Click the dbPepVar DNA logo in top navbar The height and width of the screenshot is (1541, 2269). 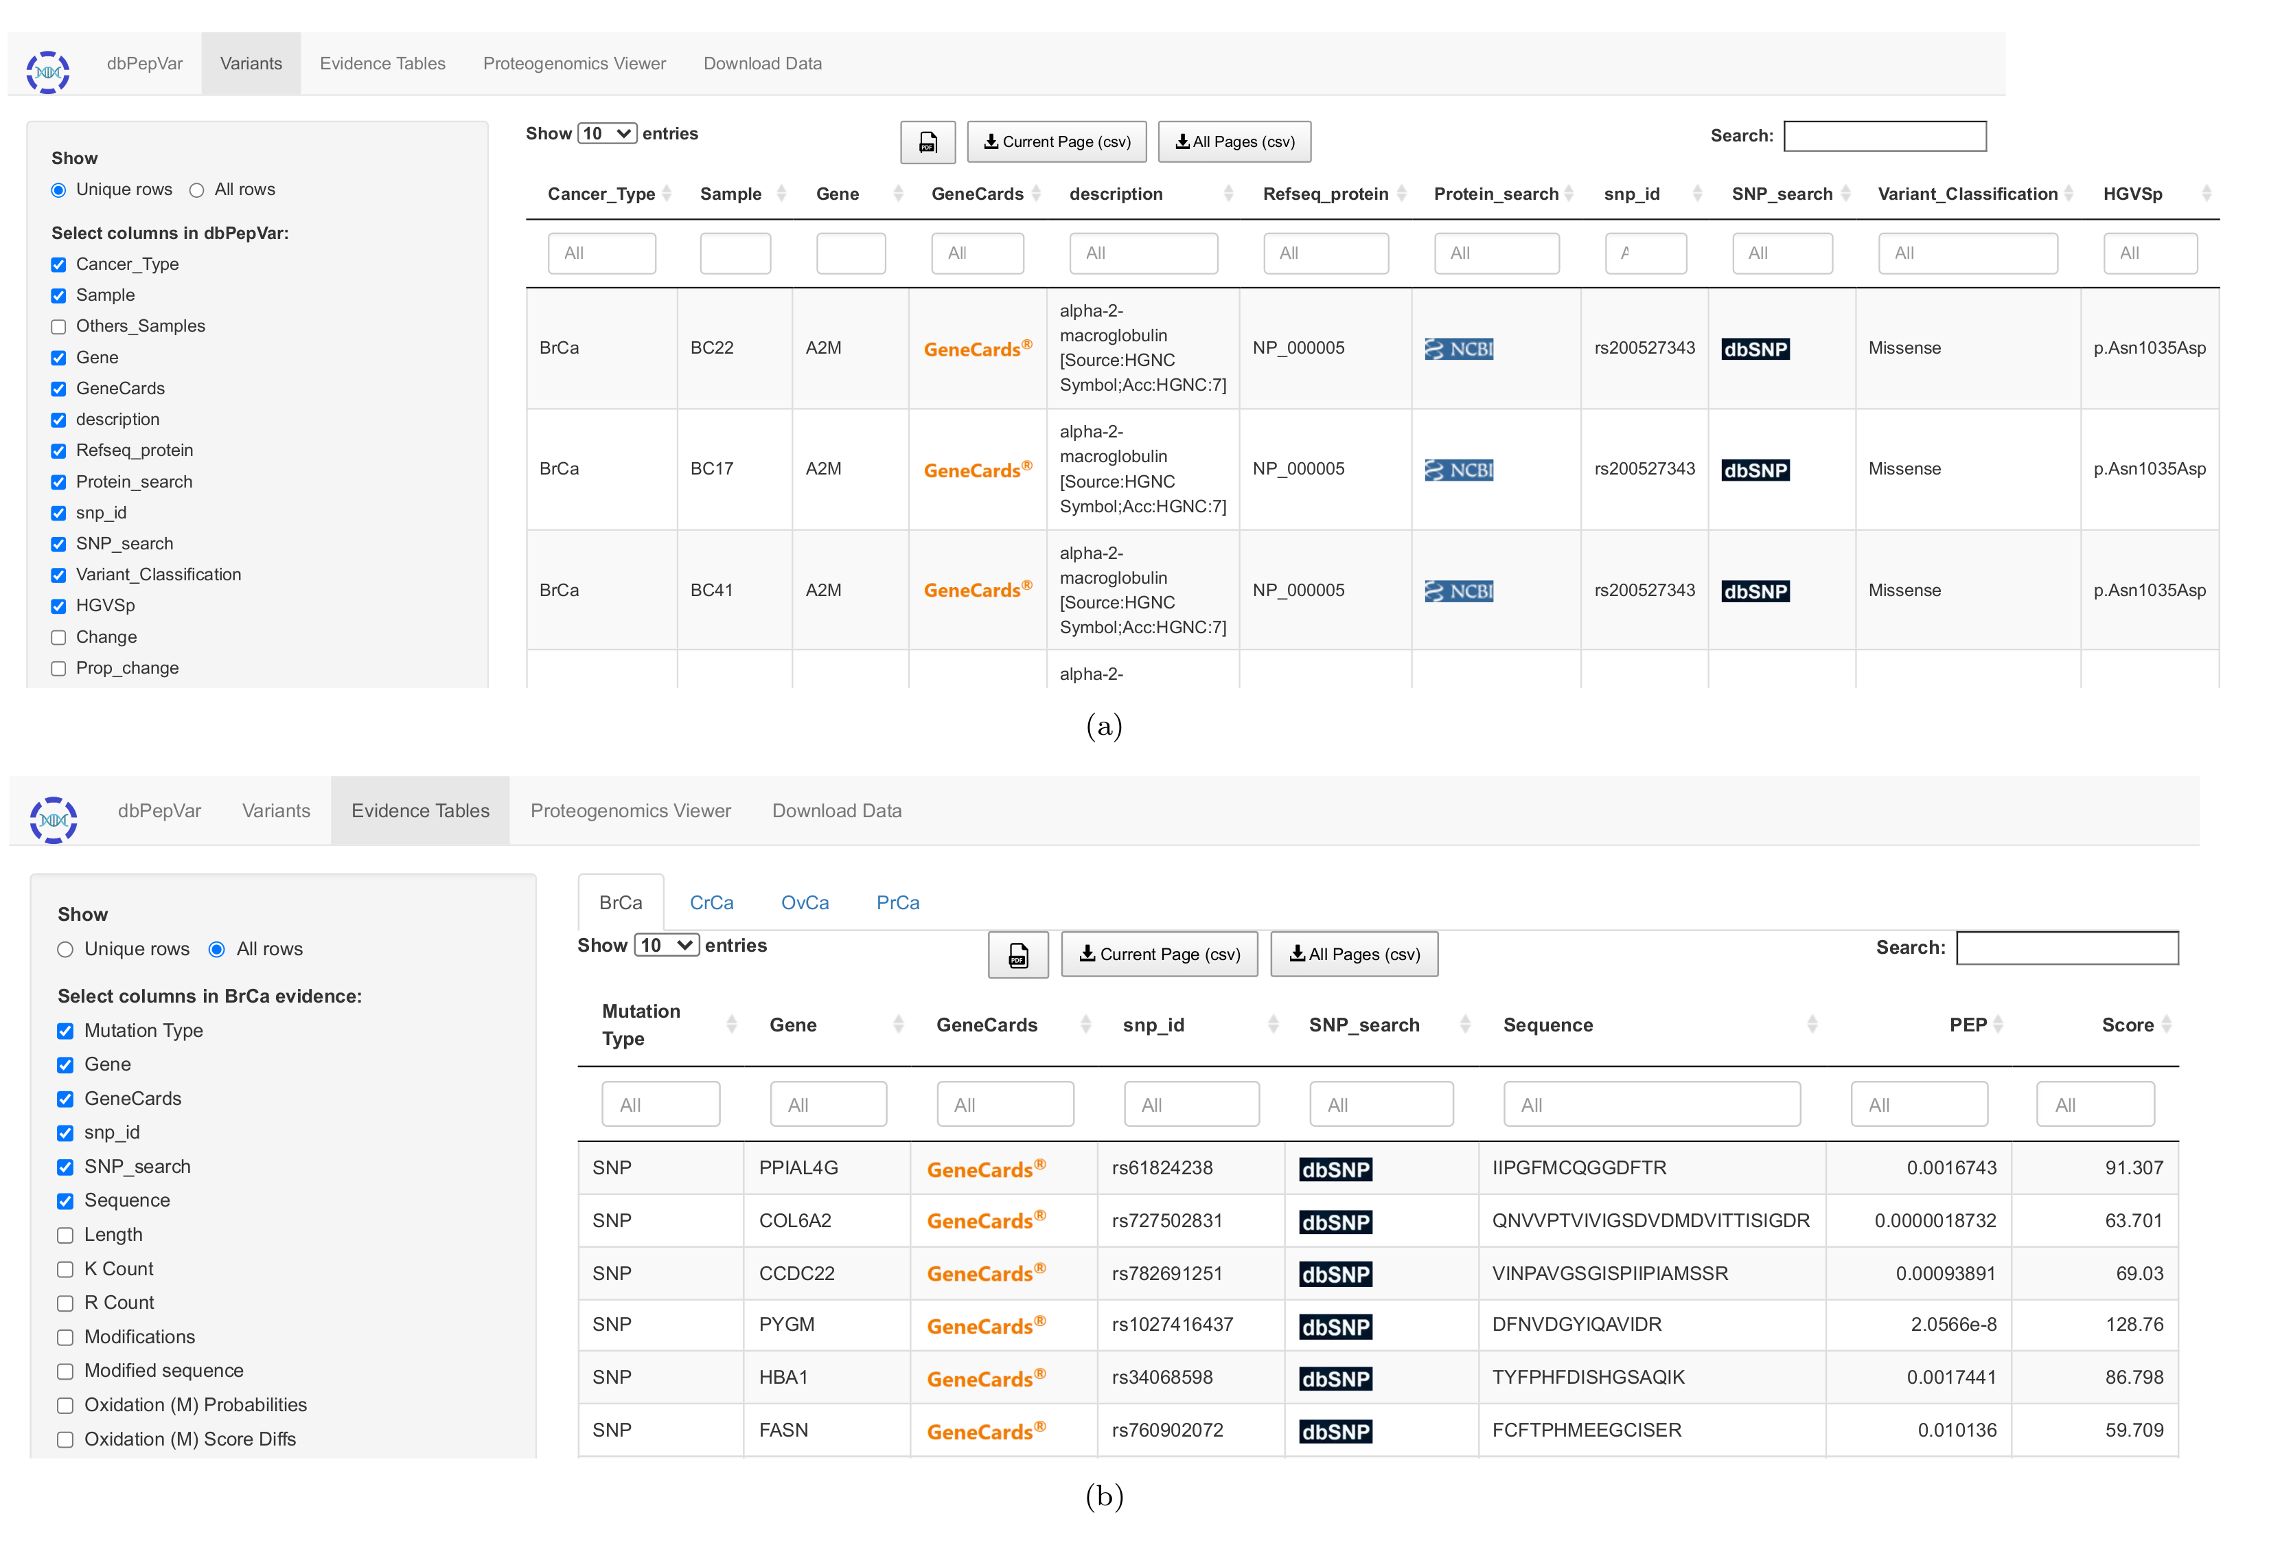coord(48,72)
